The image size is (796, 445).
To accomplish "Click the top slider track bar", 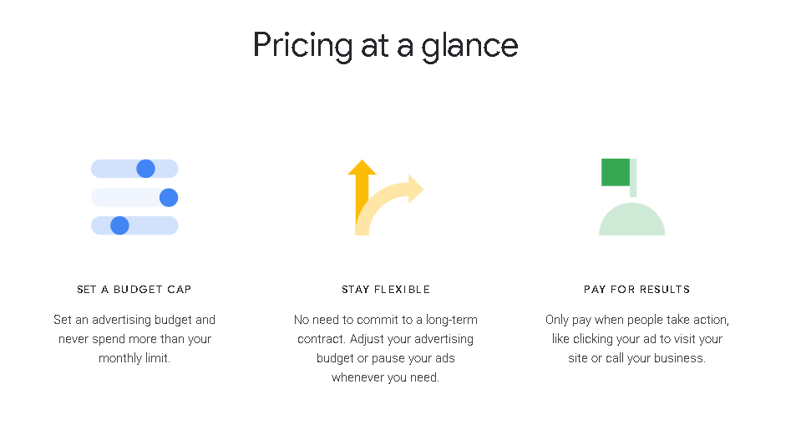I will [x=134, y=169].
